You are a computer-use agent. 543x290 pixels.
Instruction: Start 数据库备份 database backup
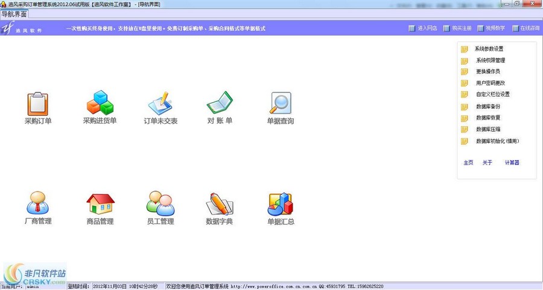[488, 106]
